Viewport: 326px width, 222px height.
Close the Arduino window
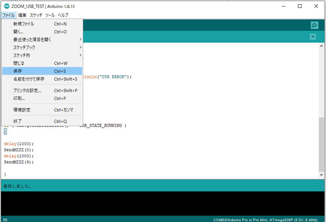point(316,6)
